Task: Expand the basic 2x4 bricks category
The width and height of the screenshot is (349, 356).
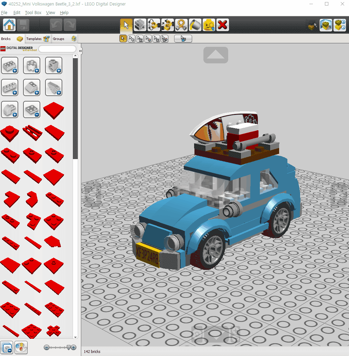Action: [10, 65]
